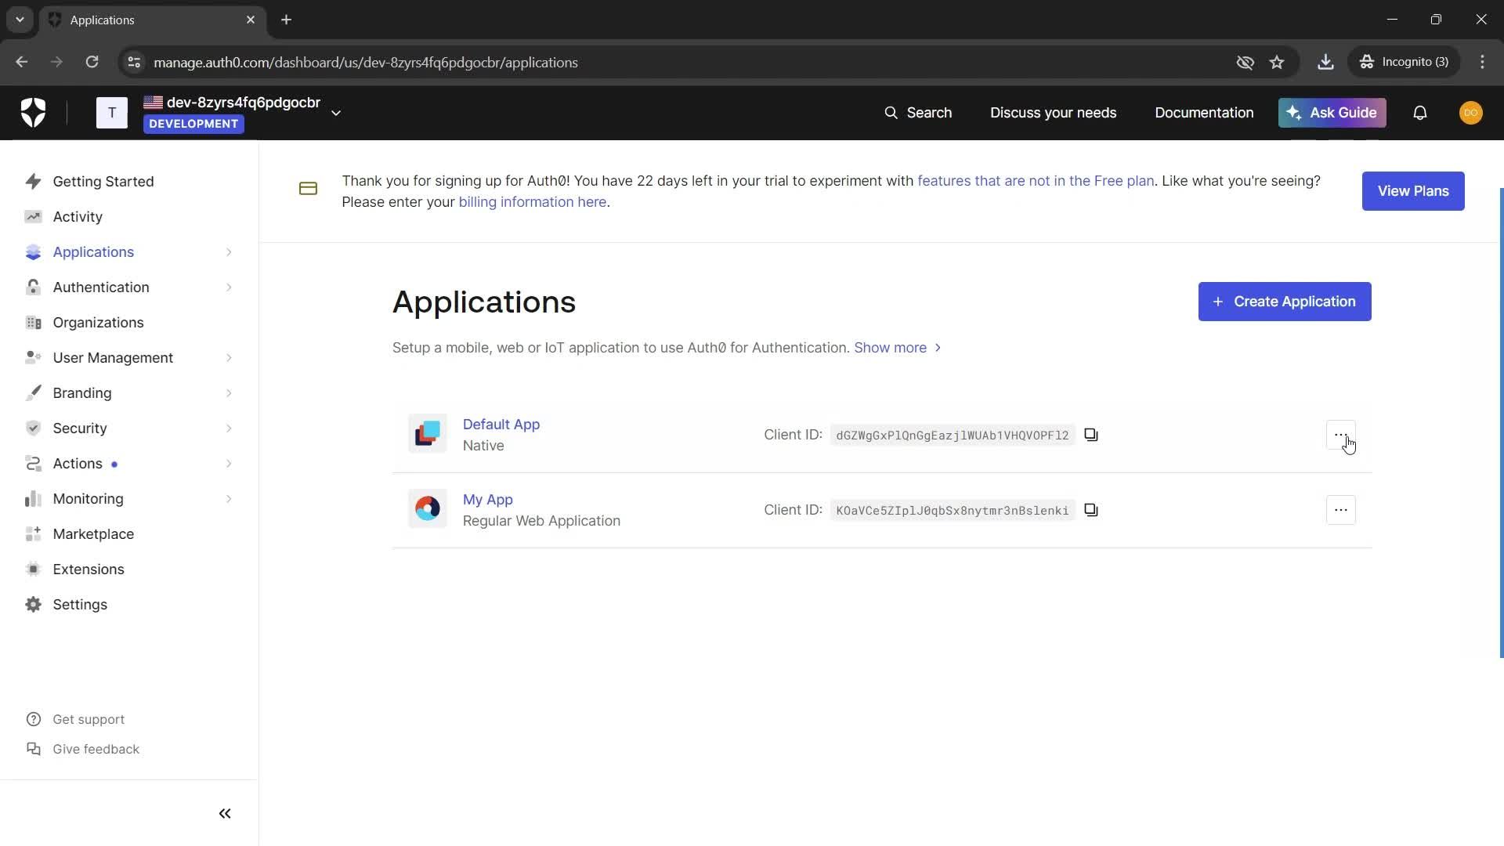Click the Default App logo thumbnail
This screenshot has height=846, width=1504.
(428, 434)
